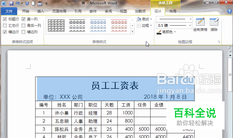Switch to the 插入 Insert tab
The image size is (233, 138).
pyautogui.click(x=40, y=11)
